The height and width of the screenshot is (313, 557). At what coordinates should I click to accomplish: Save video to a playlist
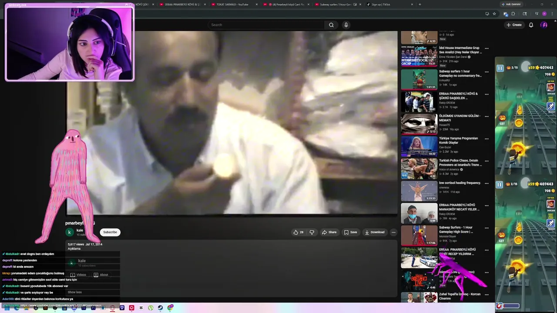350,232
